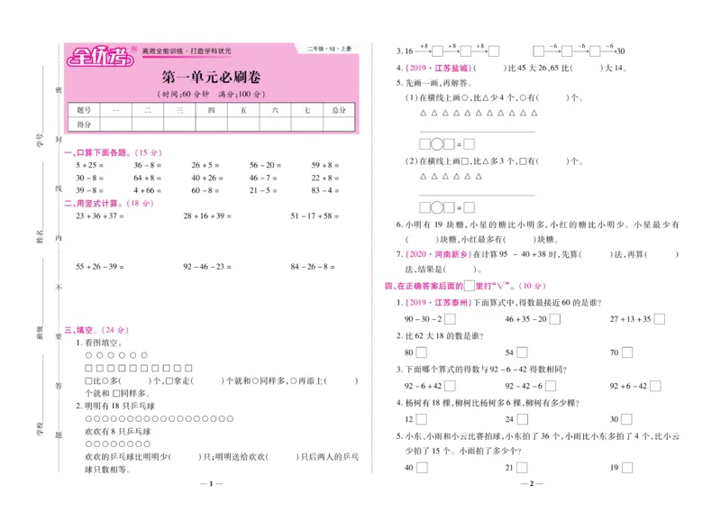Screen dimensions: 721x531
Task: Check the answer box next to option 40
Action: click(x=421, y=467)
